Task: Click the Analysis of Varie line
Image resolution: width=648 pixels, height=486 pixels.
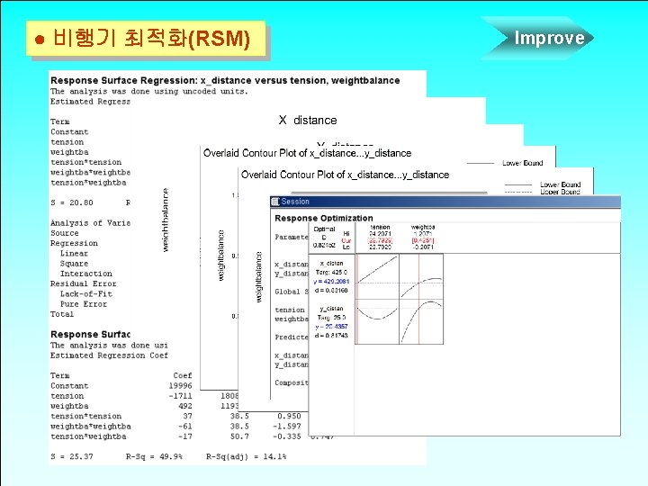Action: point(91,223)
